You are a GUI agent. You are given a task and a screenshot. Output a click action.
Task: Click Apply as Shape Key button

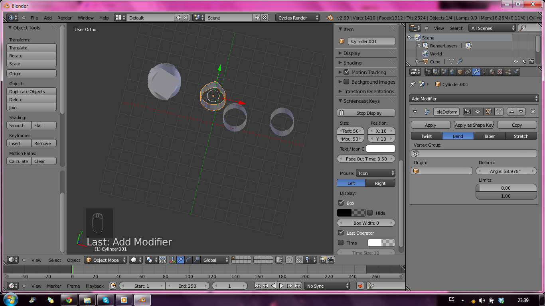click(474, 125)
